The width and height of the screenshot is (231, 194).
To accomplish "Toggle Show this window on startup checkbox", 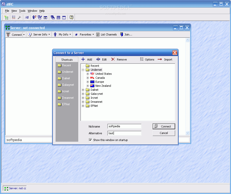I will tap(90, 140).
